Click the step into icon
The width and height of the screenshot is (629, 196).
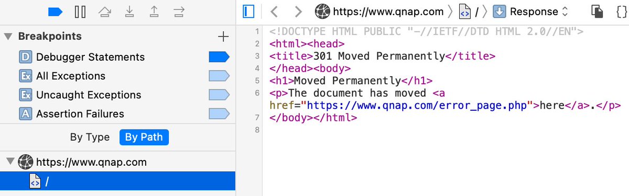pyautogui.click(x=130, y=11)
